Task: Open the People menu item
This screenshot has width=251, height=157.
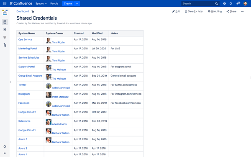Action: point(54,3)
